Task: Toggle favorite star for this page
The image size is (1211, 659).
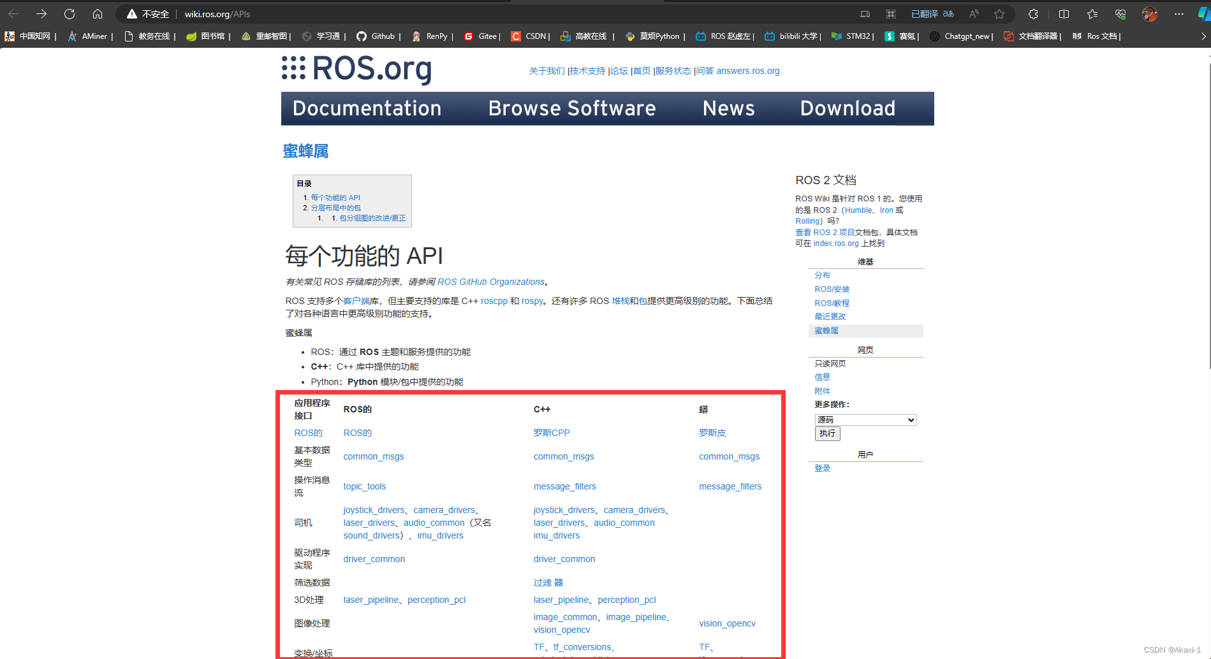Action: click(x=999, y=13)
